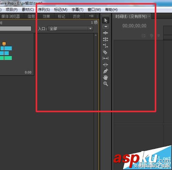Switch to the 信息 tab
Viewport: 172px width, 170px height.
pos(31,17)
